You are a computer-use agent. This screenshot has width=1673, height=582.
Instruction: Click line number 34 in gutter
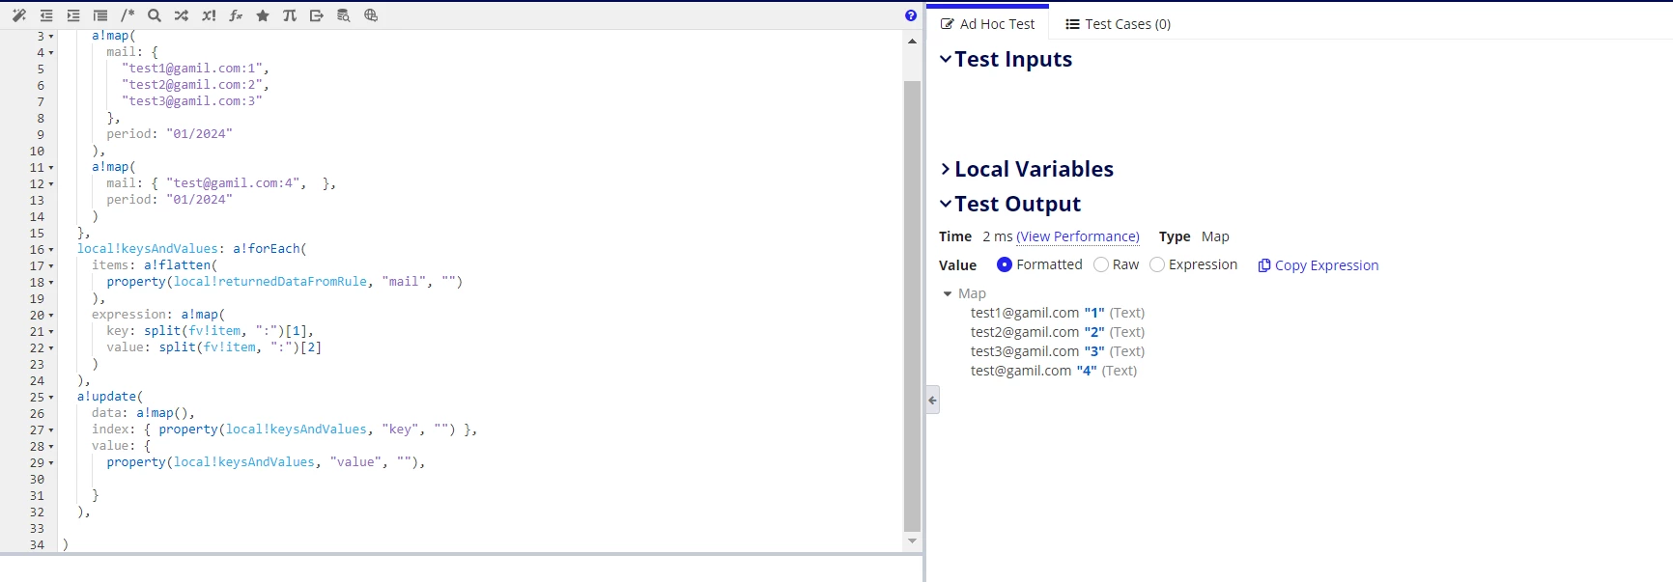[x=37, y=545]
